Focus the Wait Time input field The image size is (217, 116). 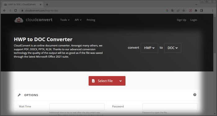point(77,107)
